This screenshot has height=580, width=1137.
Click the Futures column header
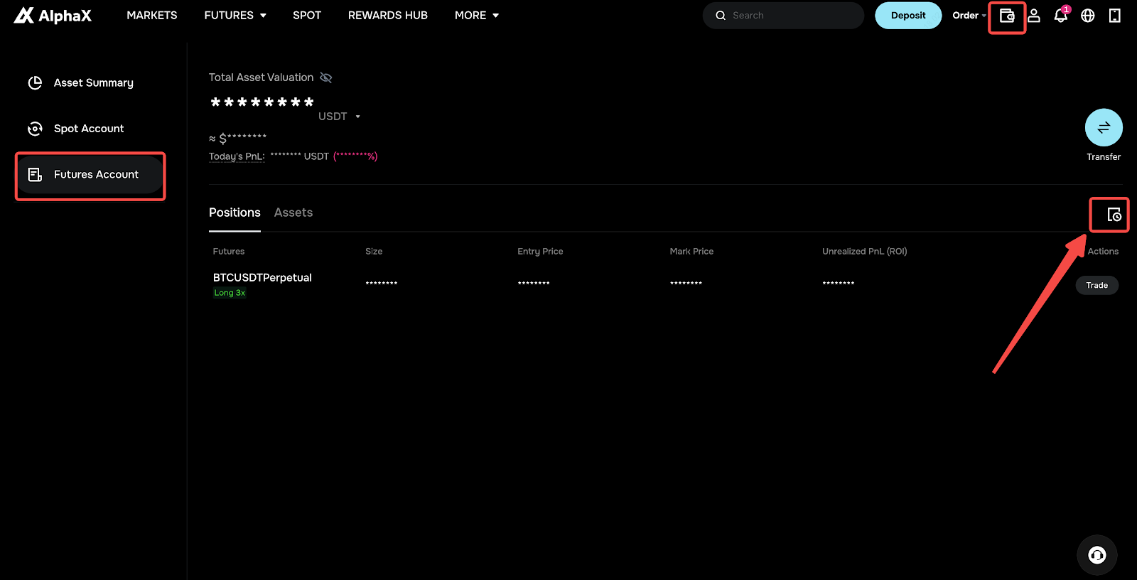tap(229, 252)
